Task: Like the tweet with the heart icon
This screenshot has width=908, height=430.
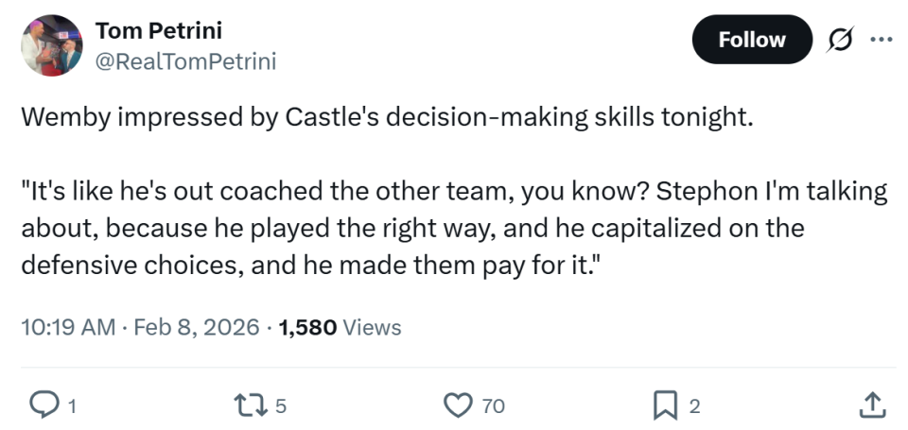Action: pyautogui.click(x=458, y=405)
